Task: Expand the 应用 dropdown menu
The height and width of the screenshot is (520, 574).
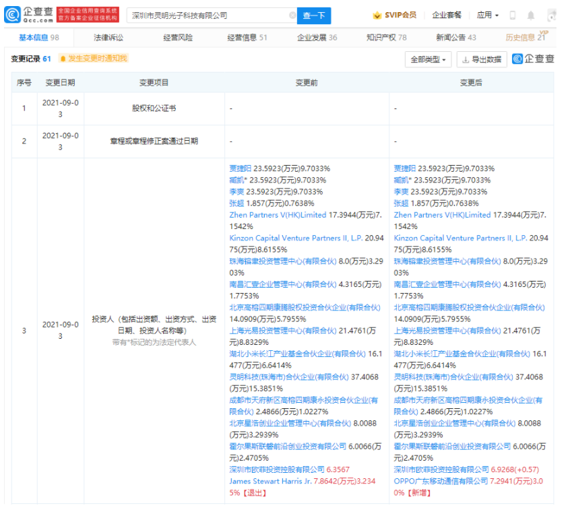Action: [488, 15]
